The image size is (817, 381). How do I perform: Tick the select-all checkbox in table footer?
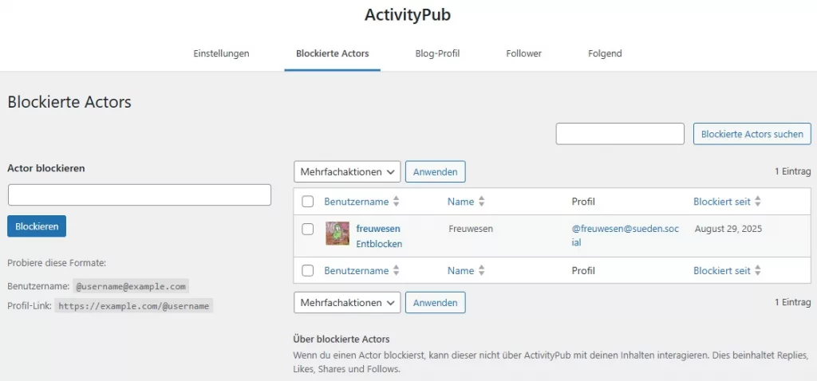tap(307, 271)
